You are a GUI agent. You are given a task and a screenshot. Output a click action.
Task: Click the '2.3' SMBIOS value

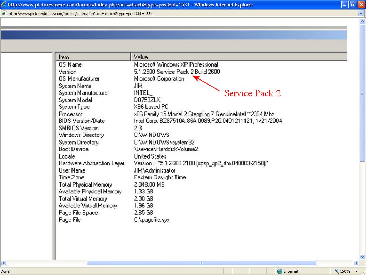point(138,128)
